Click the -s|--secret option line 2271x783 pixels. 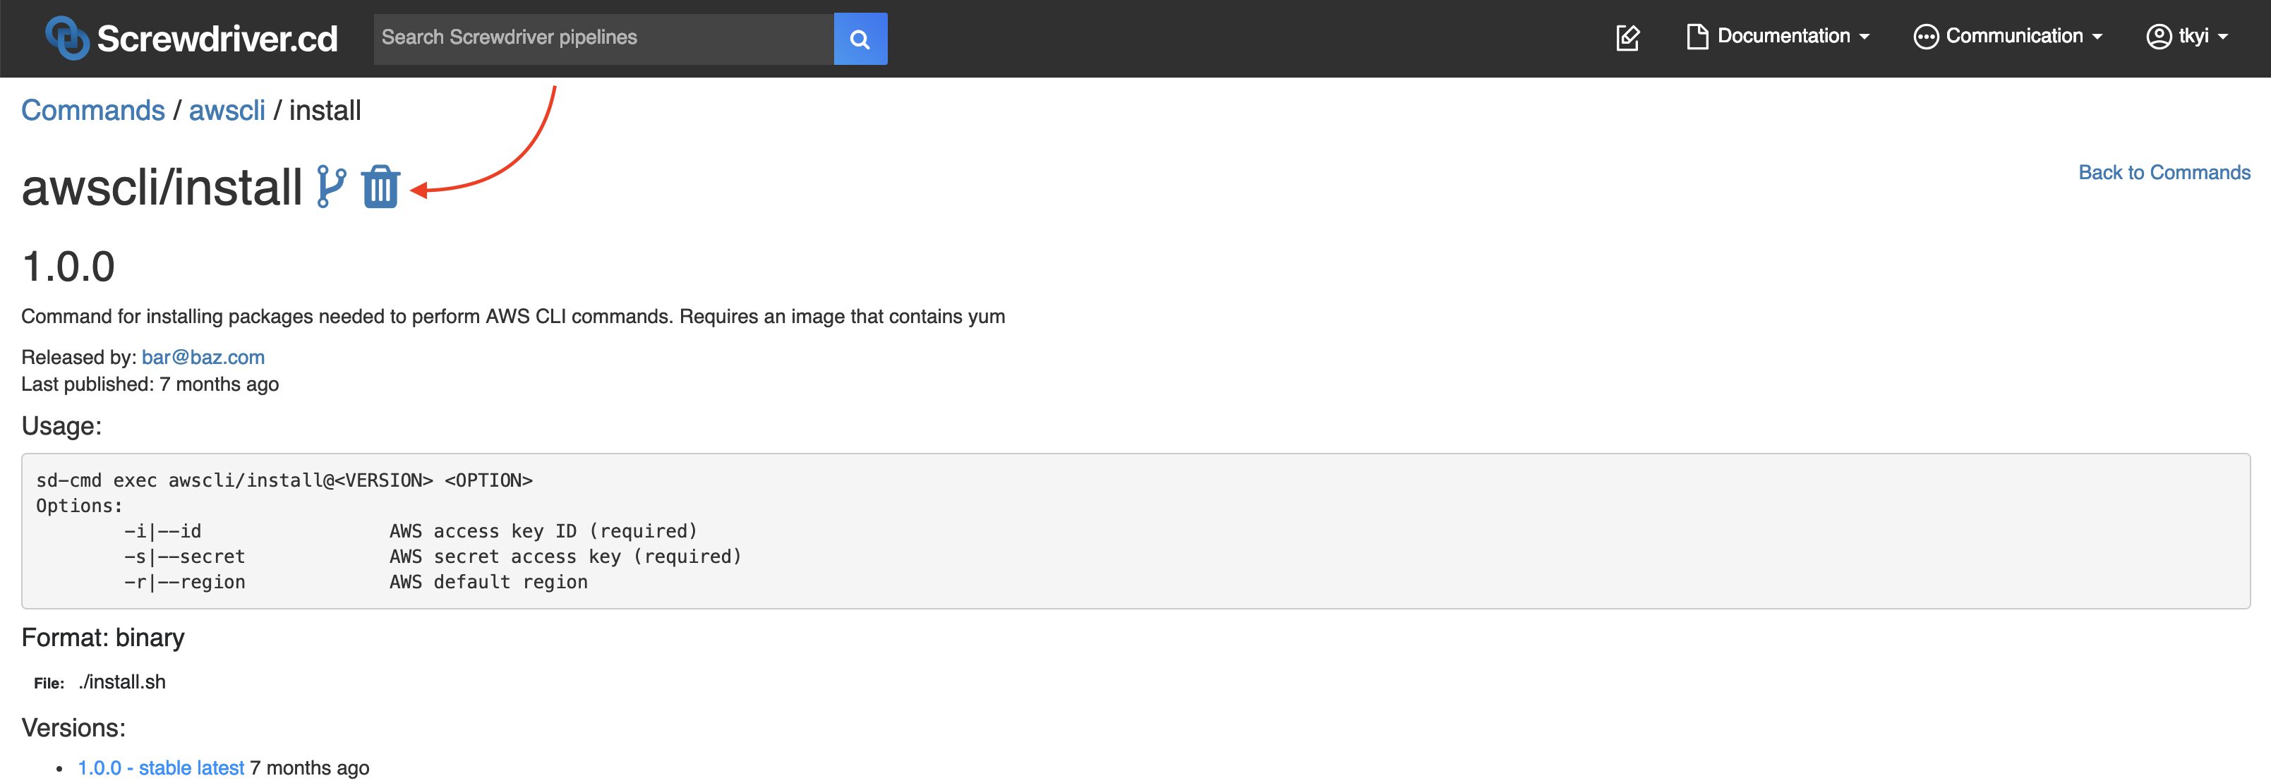point(433,557)
